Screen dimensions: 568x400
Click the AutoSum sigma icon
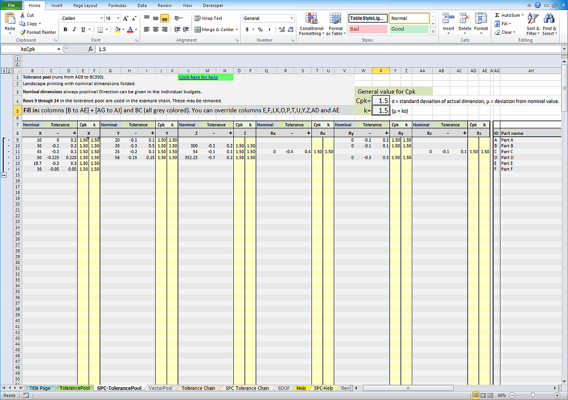[497, 15]
